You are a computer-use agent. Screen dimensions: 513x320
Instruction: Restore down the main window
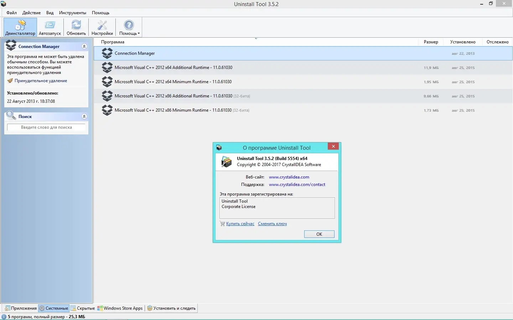click(491, 4)
